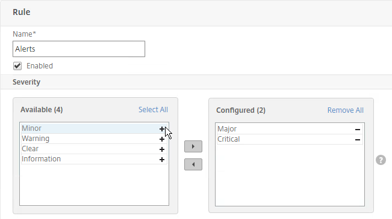Viewport: 392px width, 219px height.
Task: Select Minor in the Available list
Action: [94, 128]
